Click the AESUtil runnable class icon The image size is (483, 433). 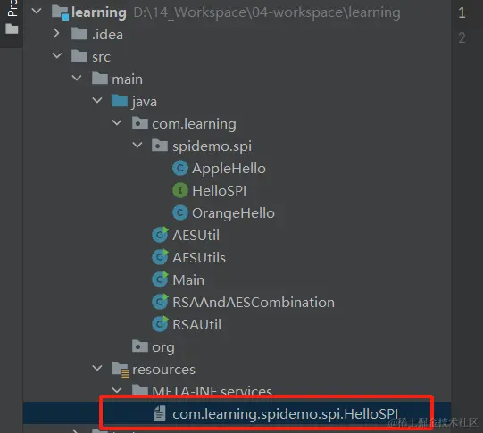[x=160, y=235]
